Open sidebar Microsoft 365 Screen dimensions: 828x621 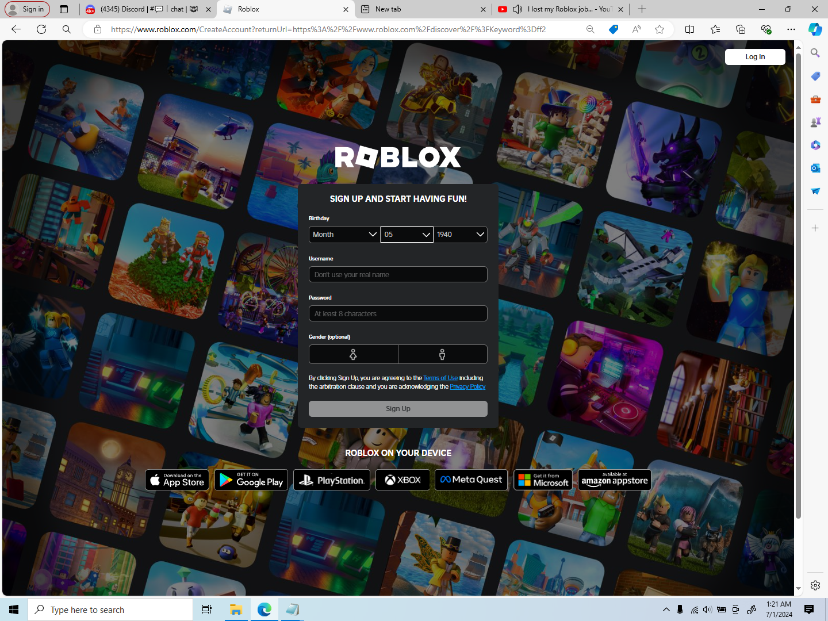coord(815,145)
